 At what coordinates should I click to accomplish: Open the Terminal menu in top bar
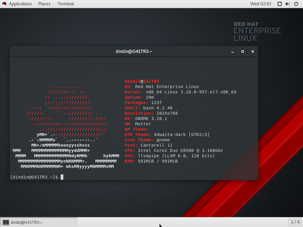pyautogui.click(x=66, y=4)
